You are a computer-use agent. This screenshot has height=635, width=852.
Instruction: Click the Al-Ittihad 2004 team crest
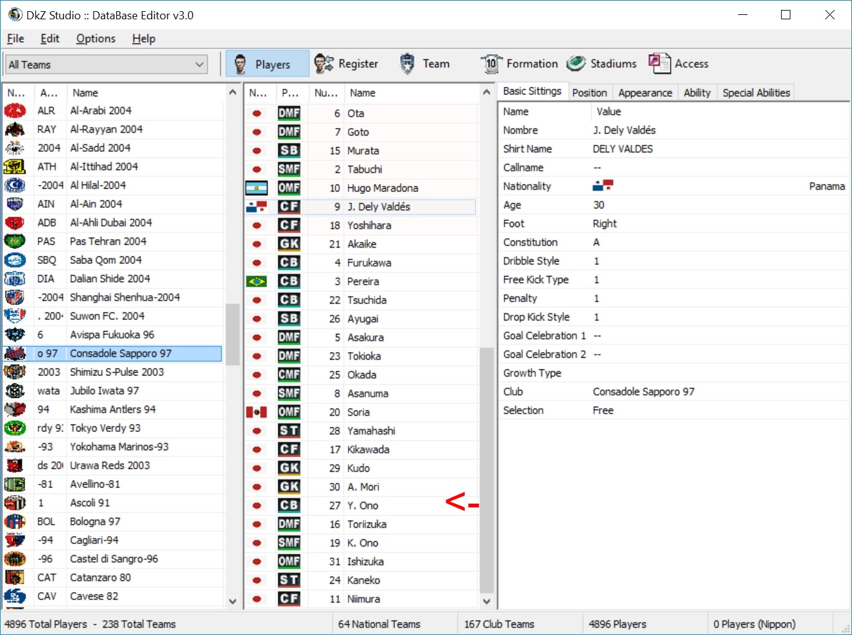[x=15, y=167]
